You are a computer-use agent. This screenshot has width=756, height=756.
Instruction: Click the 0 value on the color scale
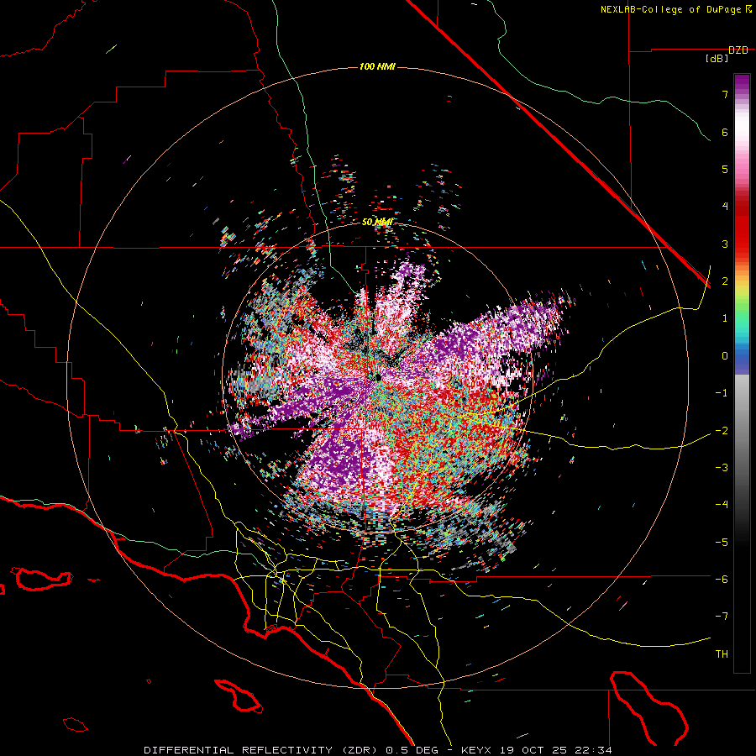click(x=725, y=356)
